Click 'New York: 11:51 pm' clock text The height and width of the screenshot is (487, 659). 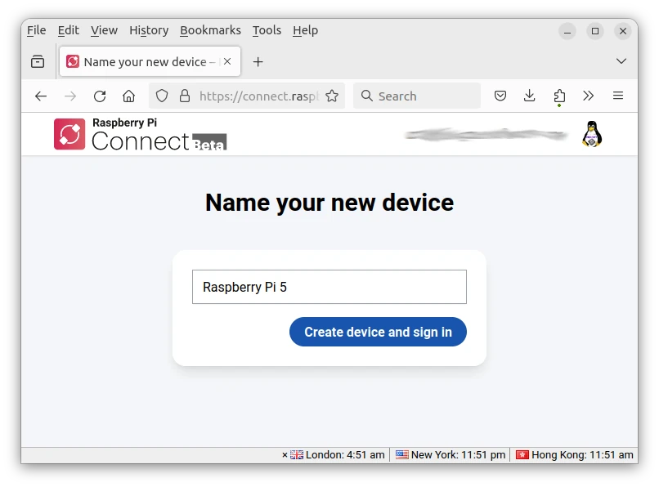(459, 455)
